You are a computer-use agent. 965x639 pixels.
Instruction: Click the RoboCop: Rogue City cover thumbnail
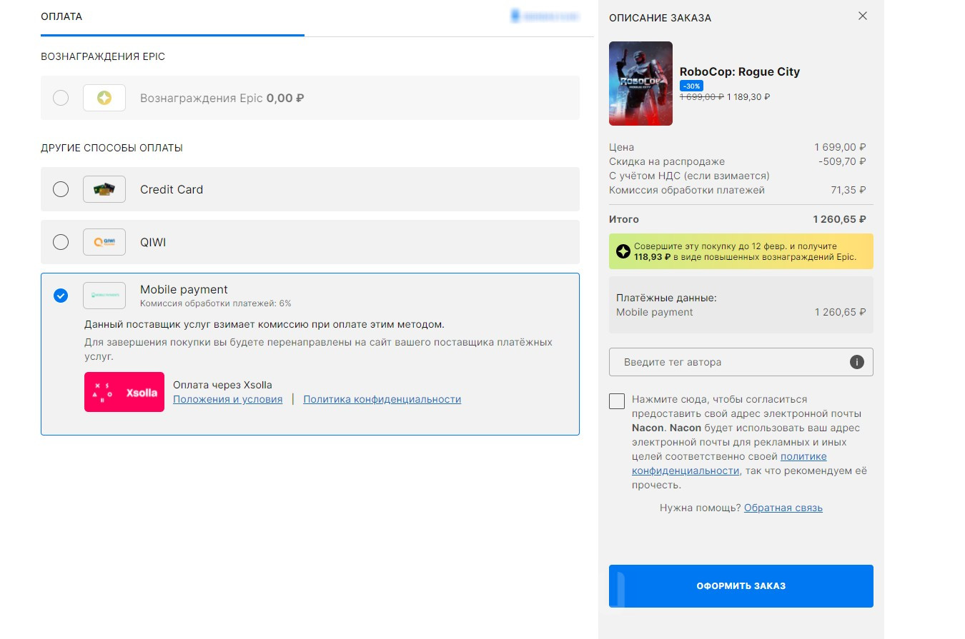(640, 84)
